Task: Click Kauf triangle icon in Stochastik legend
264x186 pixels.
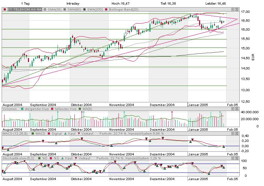Action: click(x=63, y=158)
